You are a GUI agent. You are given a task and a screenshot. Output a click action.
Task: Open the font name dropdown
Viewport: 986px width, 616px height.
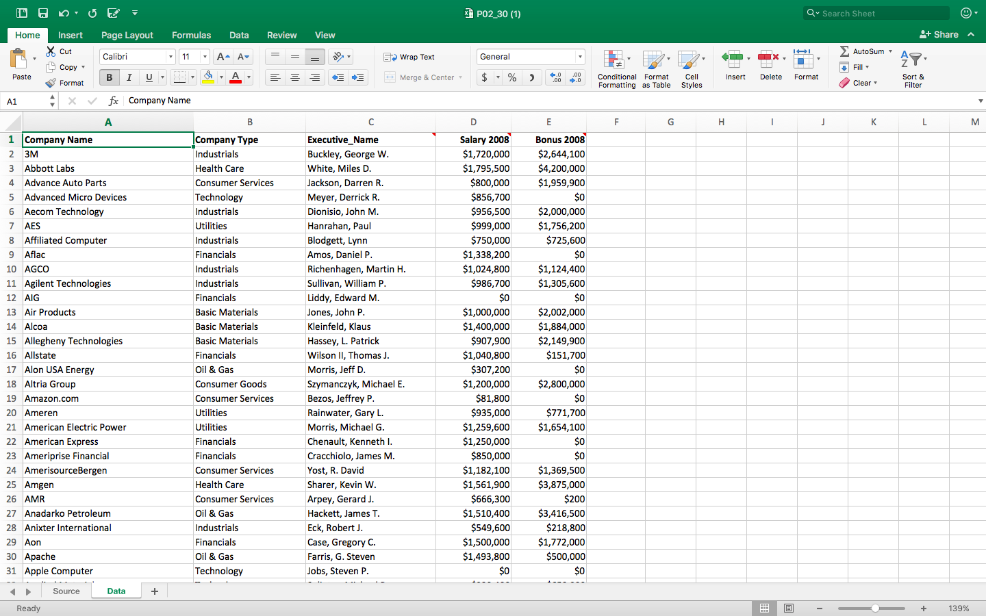point(170,57)
